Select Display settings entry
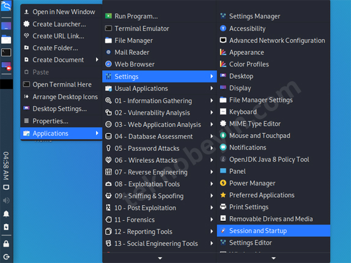 [273, 88]
